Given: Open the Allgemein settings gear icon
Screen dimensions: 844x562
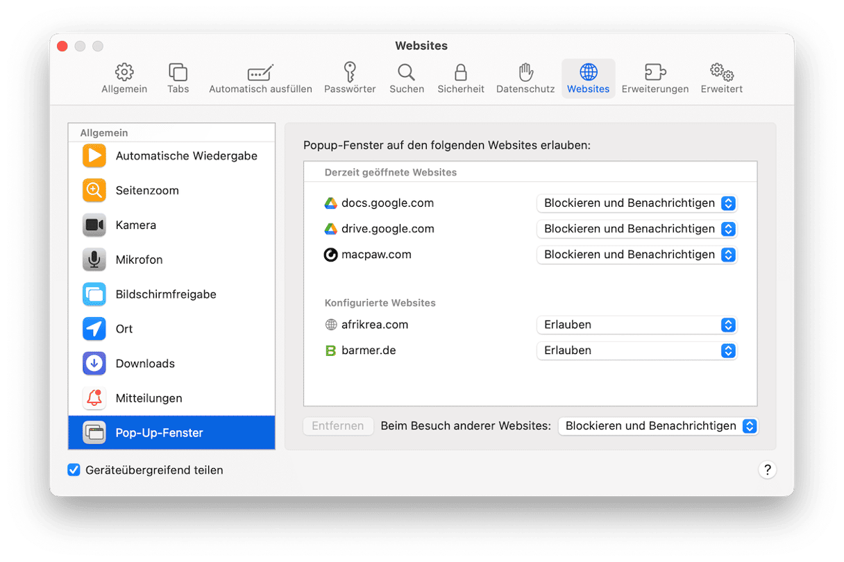Looking at the screenshot, I should pos(124,72).
